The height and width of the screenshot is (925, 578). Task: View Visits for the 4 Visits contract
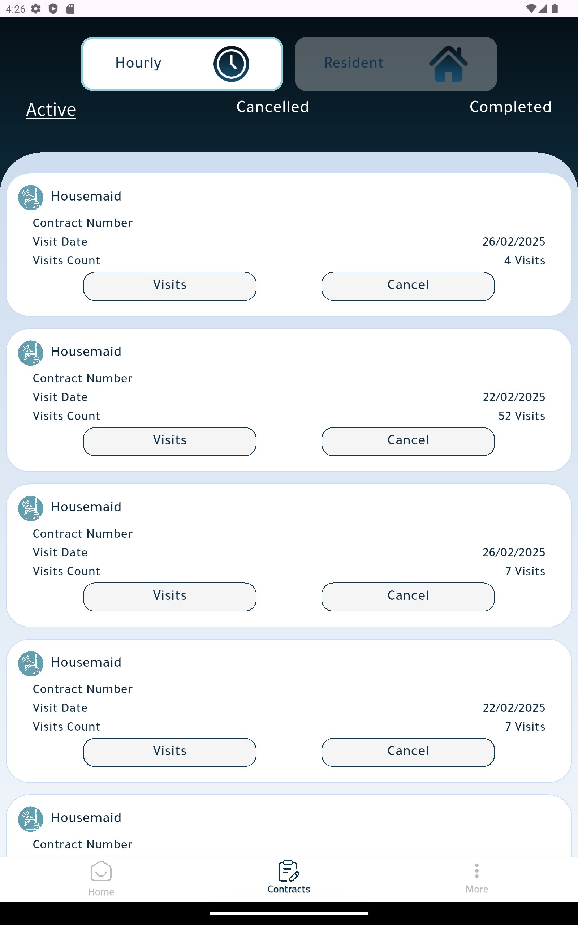pyautogui.click(x=170, y=286)
